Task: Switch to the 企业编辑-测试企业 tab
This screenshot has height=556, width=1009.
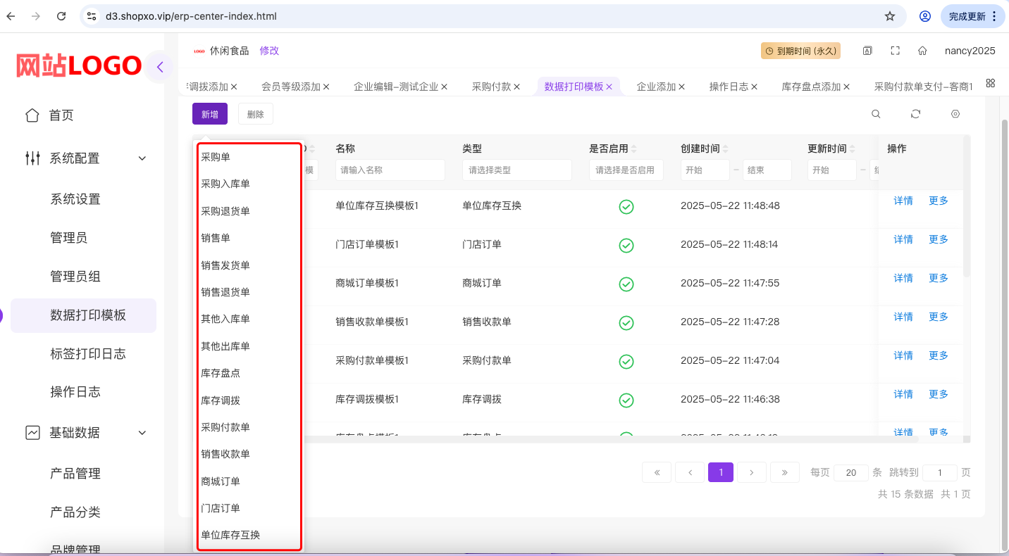Action: coord(395,87)
